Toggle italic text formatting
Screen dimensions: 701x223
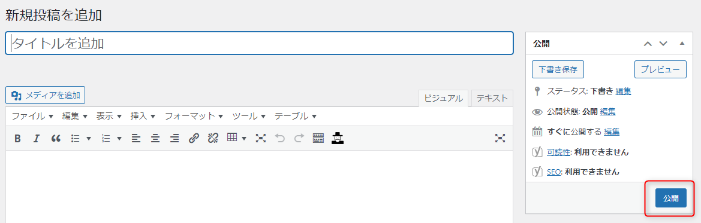(x=37, y=139)
